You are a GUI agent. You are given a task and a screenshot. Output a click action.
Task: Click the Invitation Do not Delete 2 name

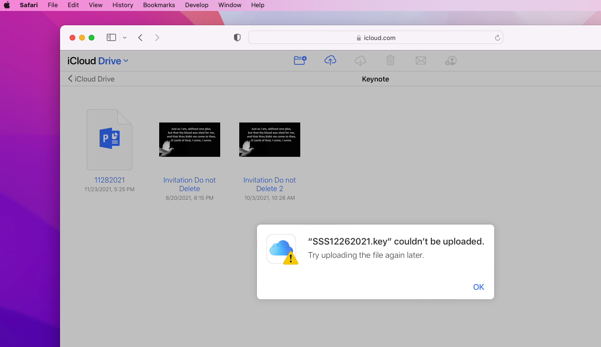(270, 184)
